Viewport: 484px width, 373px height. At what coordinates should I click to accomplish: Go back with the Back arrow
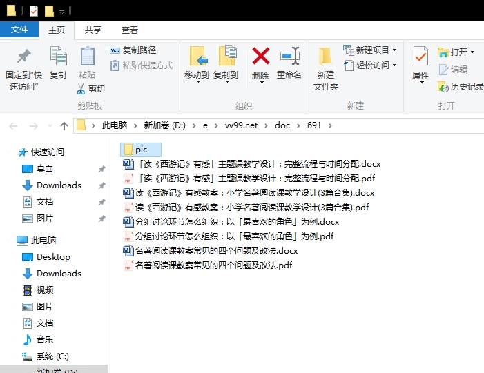(x=13, y=125)
